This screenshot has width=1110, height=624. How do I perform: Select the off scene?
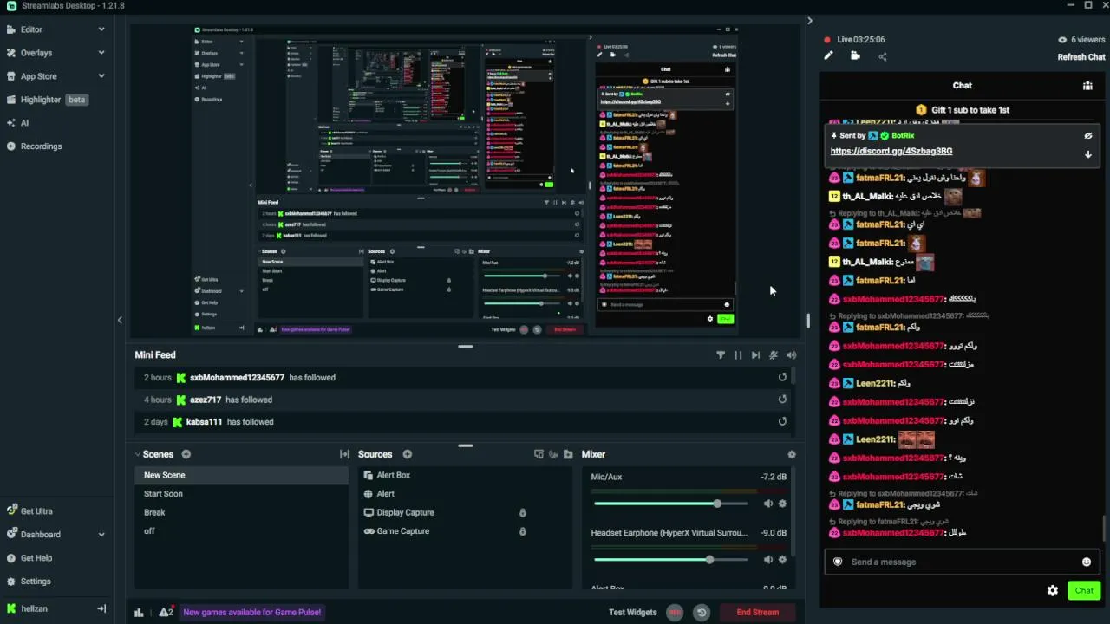241,531
